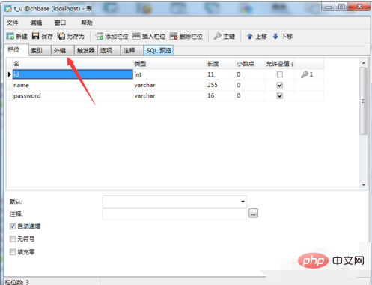Switch to the 栏位 (Fields) tab
Screen dimensions: 372x285
pyautogui.click(x=16, y=50)
